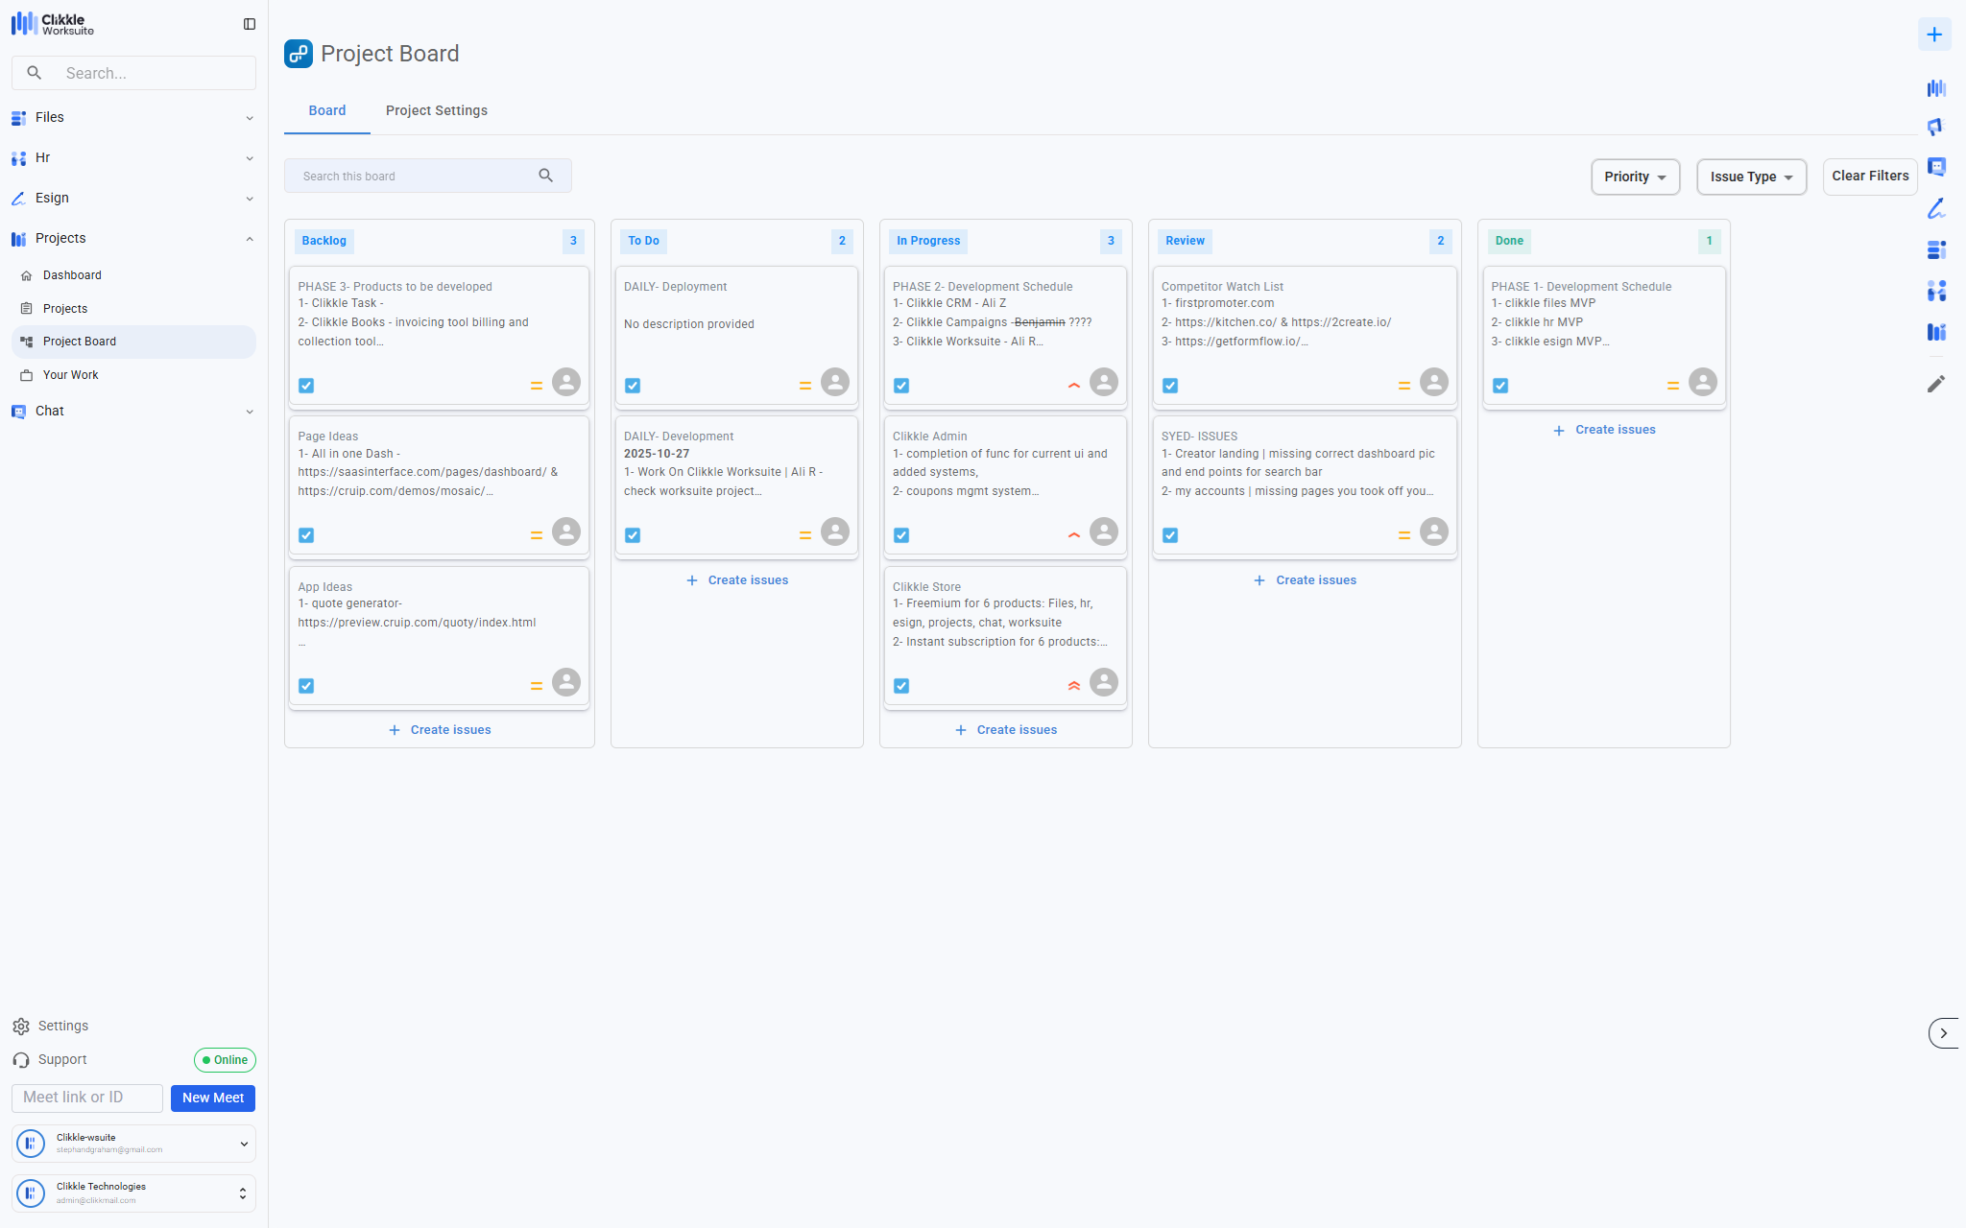
Task: Click the Clear Filters button
Action: tap(1869, 176)
